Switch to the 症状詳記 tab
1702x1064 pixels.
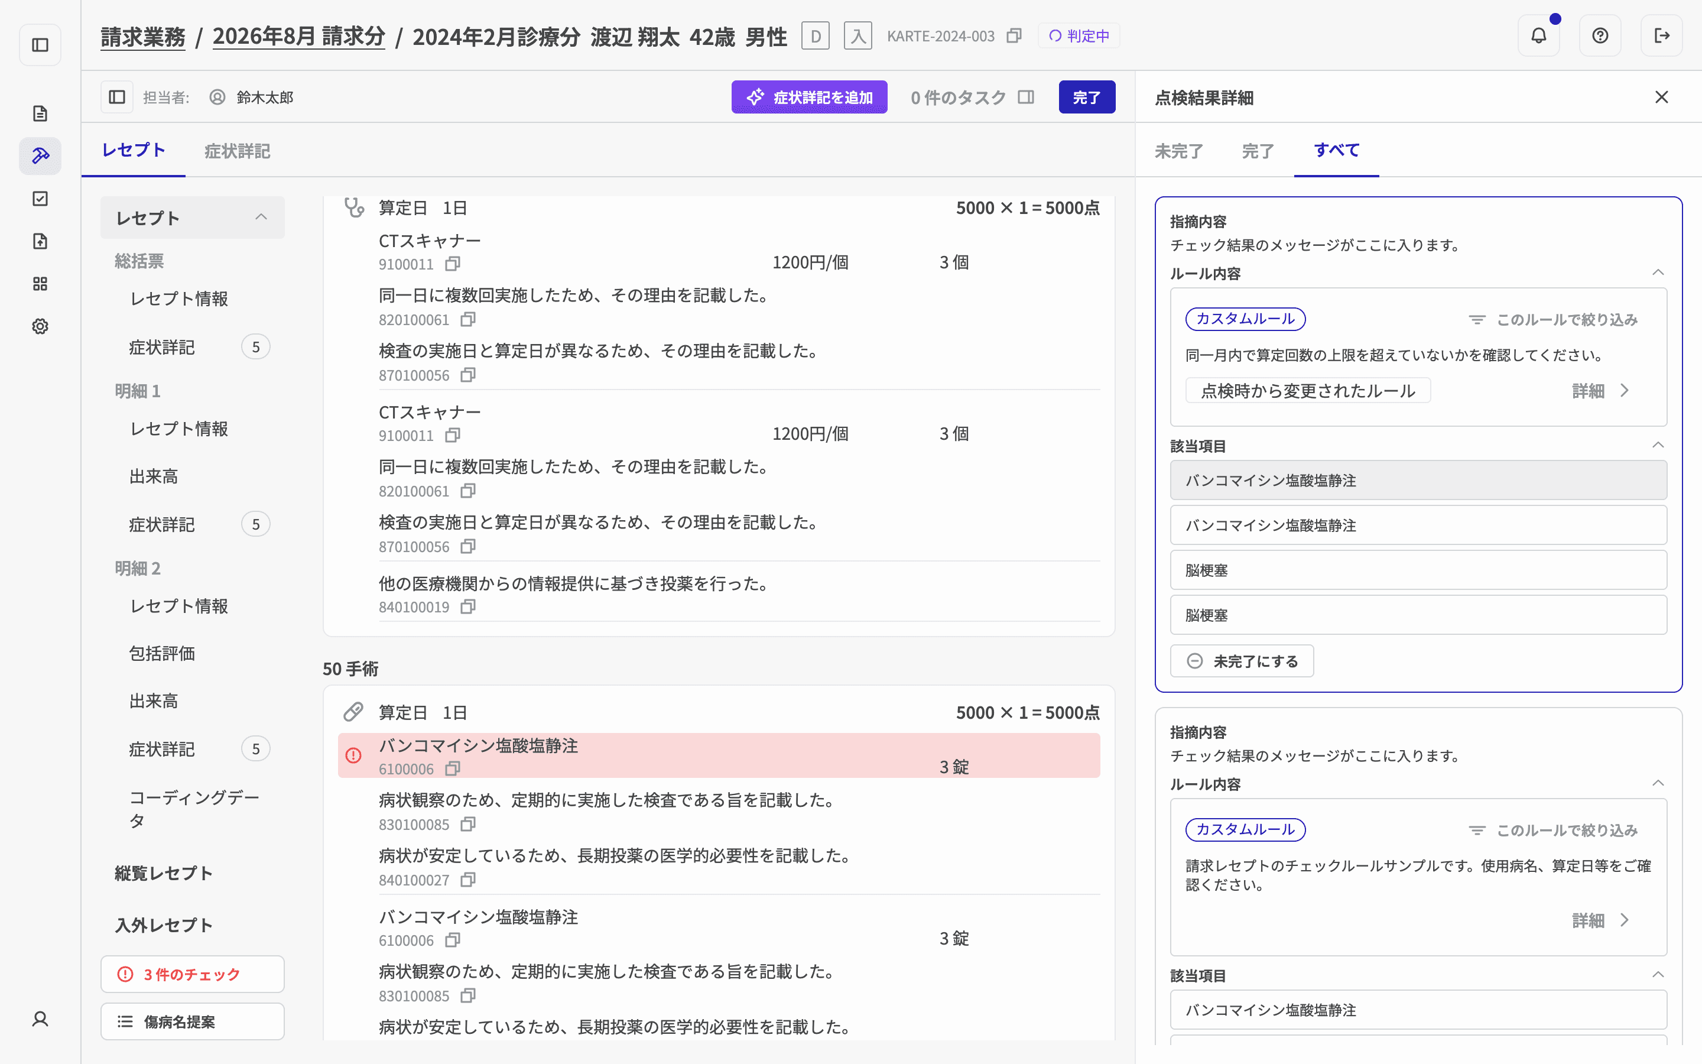(237, 151)
